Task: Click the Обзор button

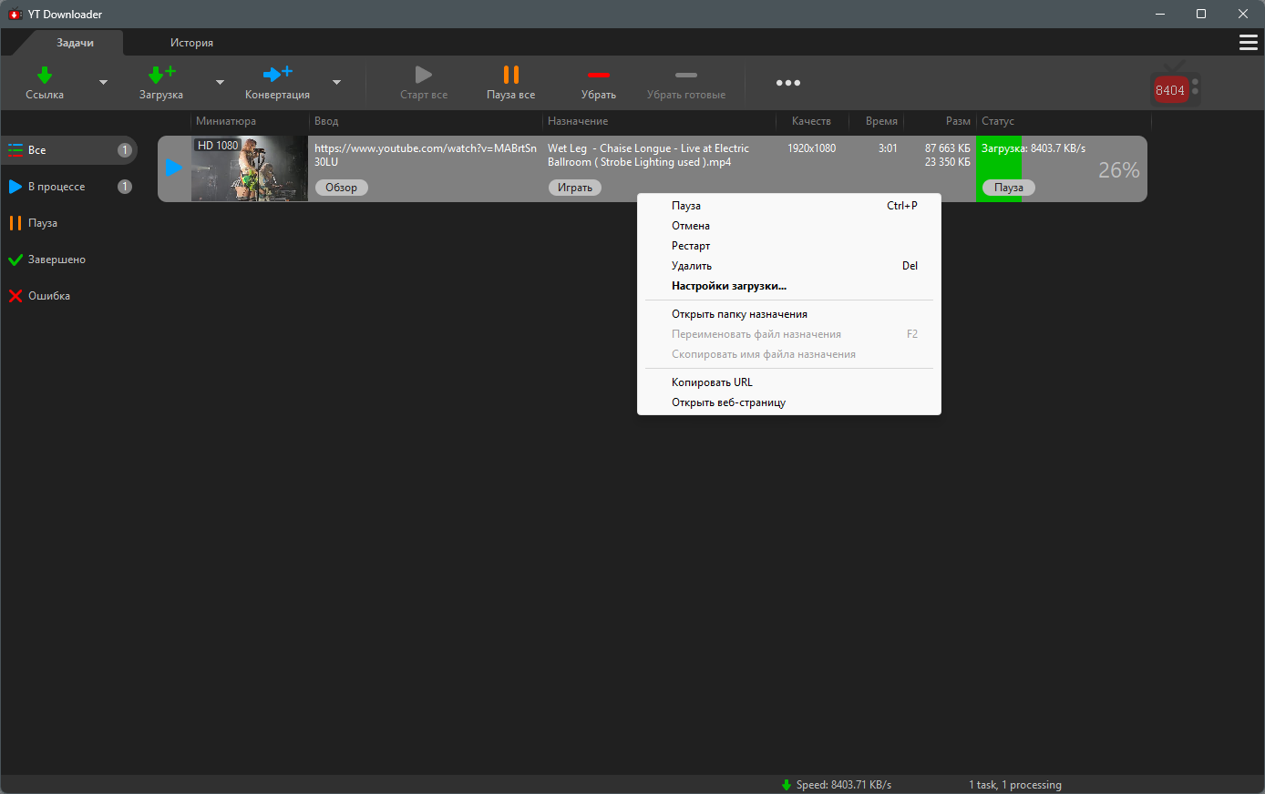Action: [342, 188]
